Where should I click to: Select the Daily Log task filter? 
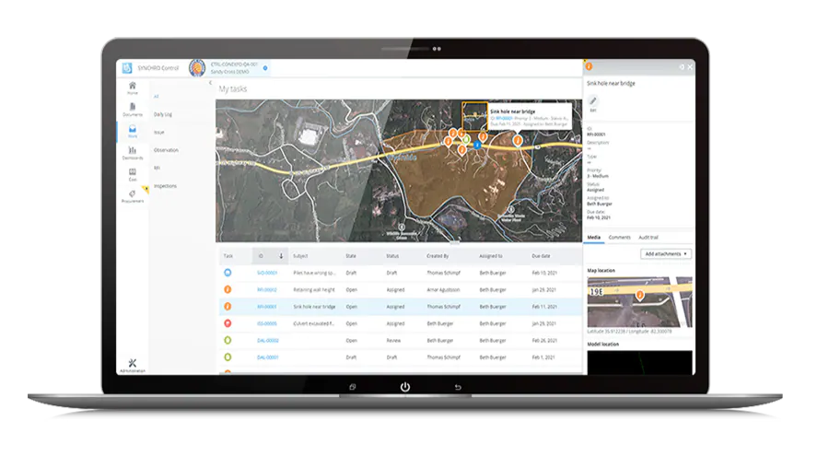pos(163,114)
